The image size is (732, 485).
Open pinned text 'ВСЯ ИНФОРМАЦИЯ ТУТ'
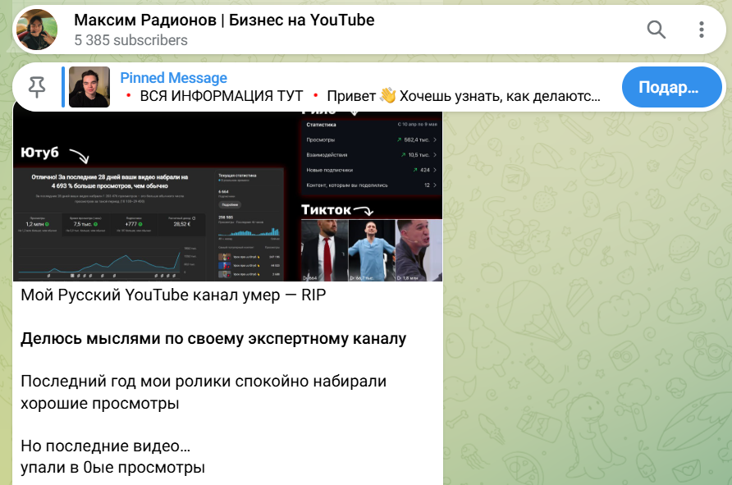click(222, 96)
